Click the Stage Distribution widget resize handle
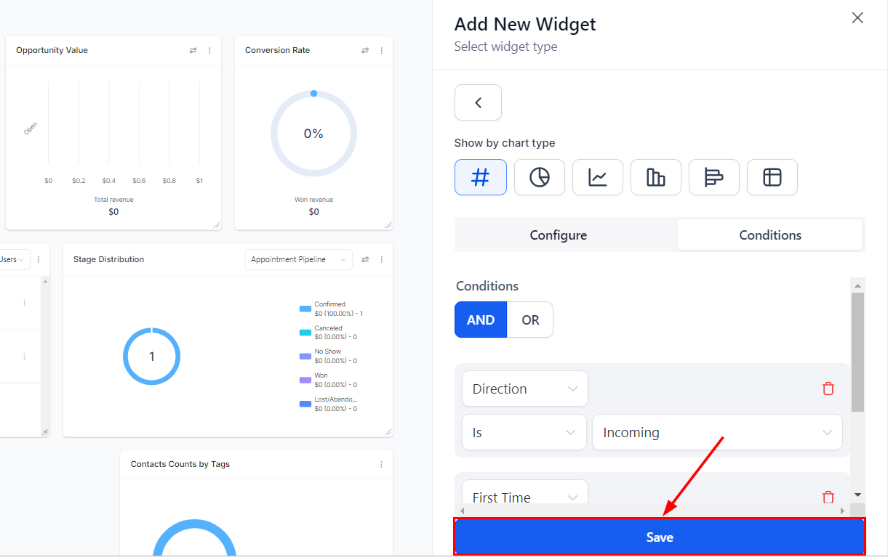 coord(388,432)
